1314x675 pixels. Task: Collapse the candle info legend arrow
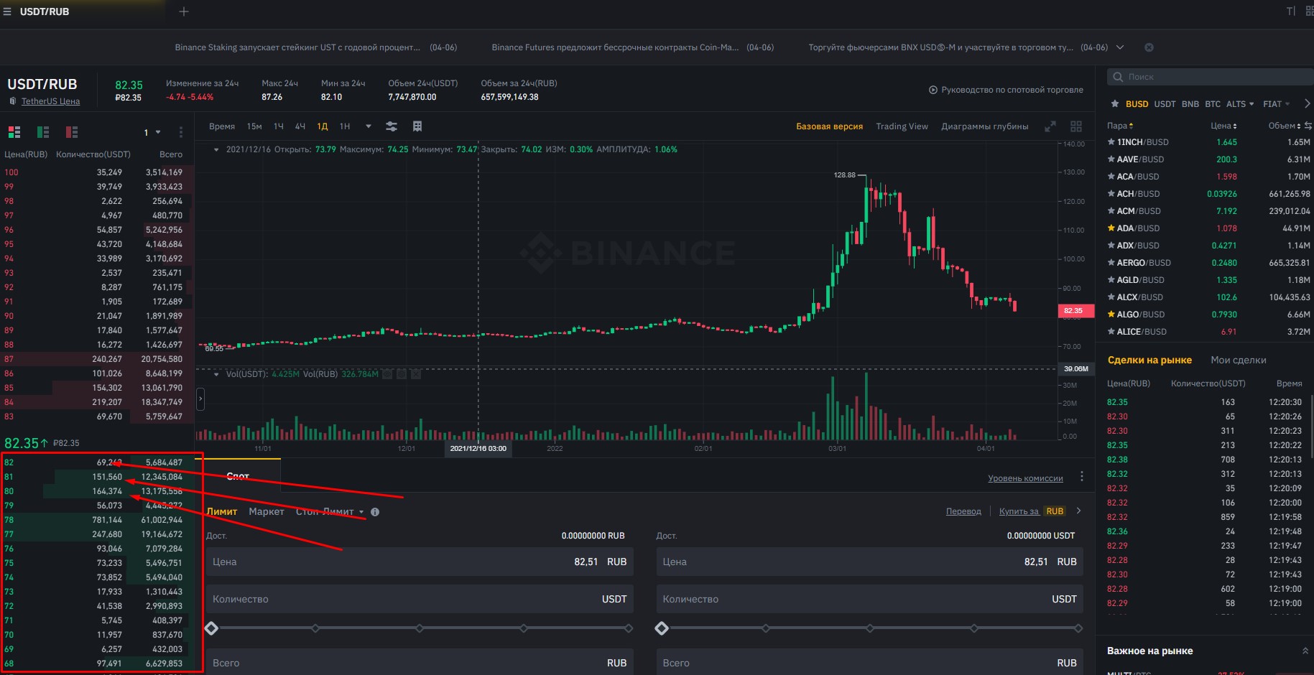click(216, 150)
